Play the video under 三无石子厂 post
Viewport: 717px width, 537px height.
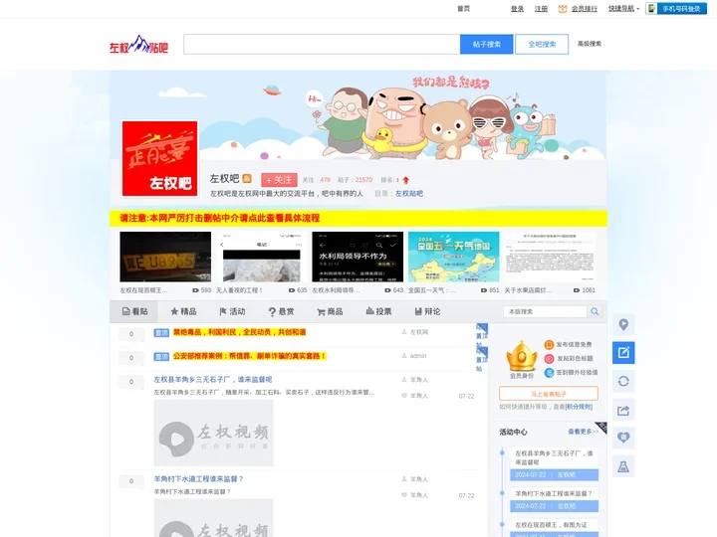coord(213,433)
